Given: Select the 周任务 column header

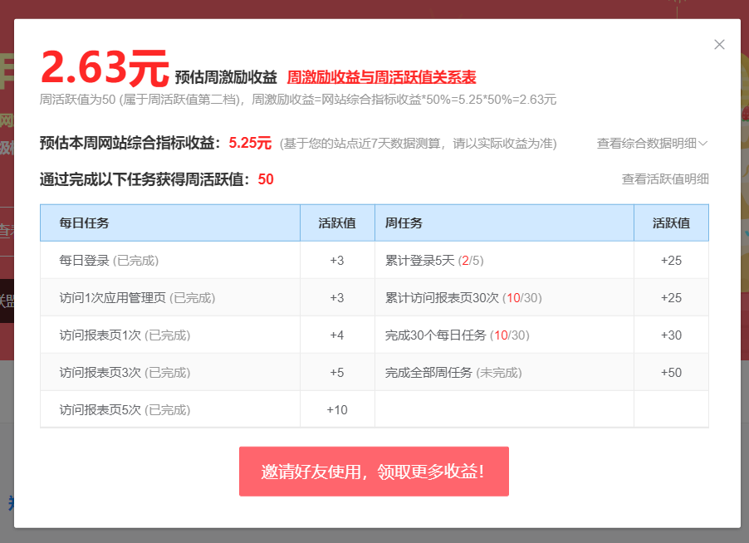Looking at the screenshot, I should pos(404,223).
